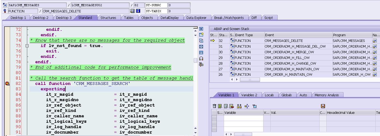Switch to the Globals tab

tap(287, 95)
